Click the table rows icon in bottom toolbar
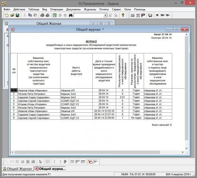The width and height of the screenshot is (197, 178). (72, 162)
